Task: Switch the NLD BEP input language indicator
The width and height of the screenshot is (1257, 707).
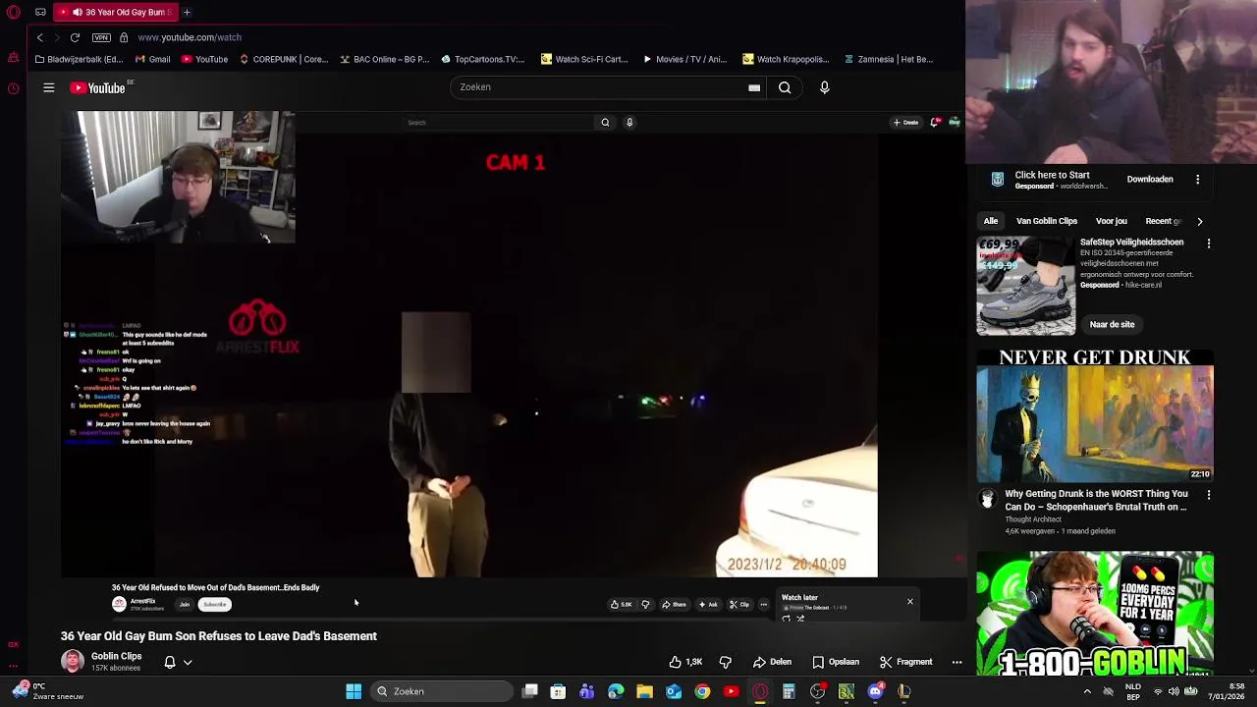Action: tap(1133, 691)
